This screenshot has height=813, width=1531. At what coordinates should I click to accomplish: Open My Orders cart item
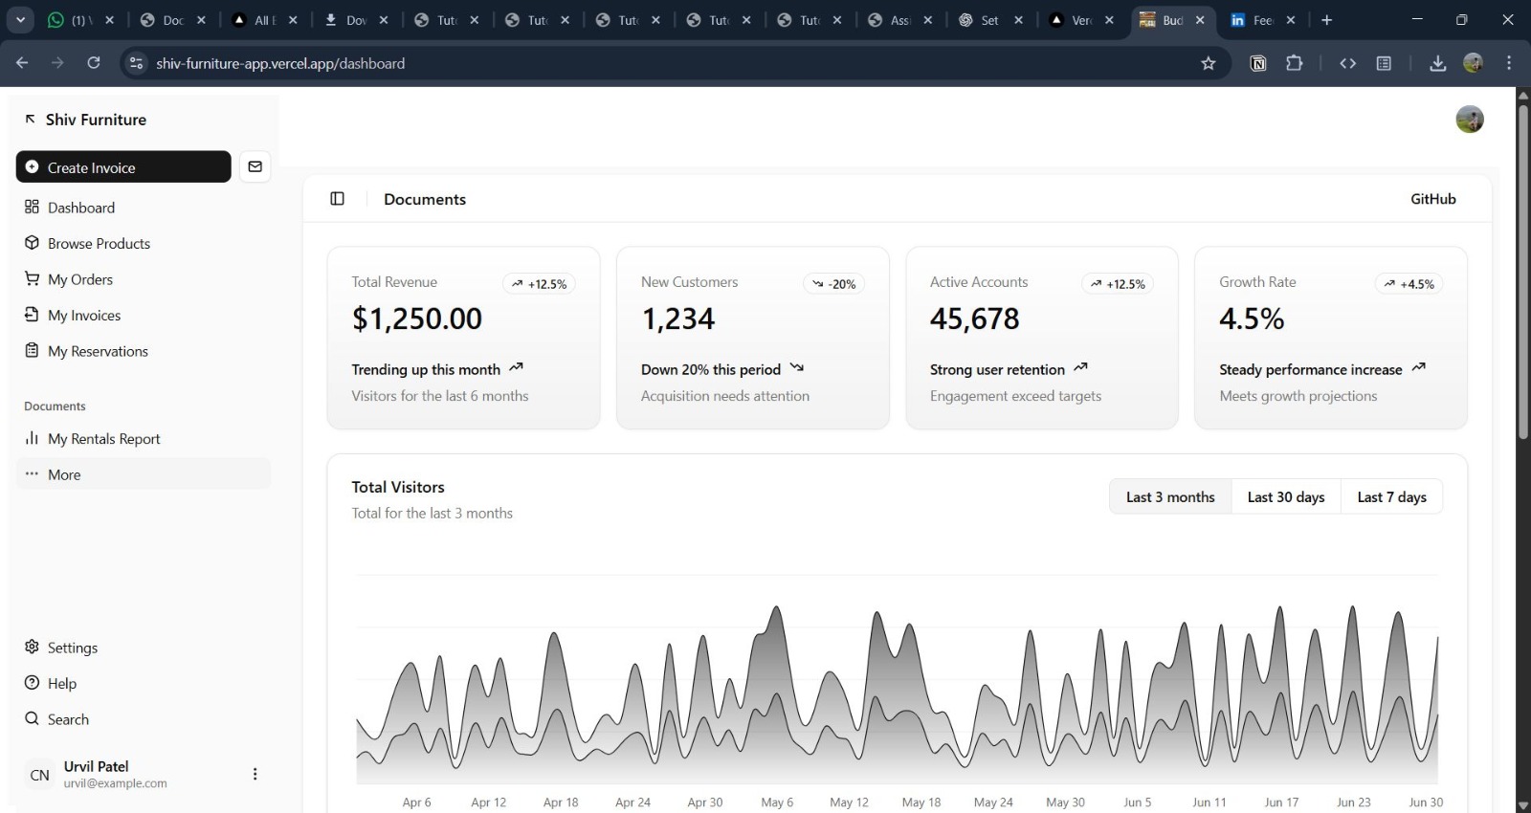pyautogui.click(x=80, y=279)
